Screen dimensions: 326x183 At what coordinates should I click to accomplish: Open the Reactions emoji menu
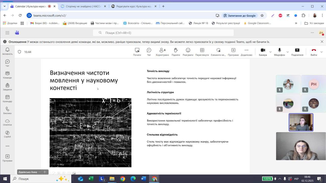(x=188, y=52)
